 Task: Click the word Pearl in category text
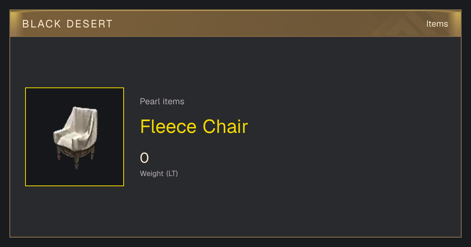pos(150,102)
